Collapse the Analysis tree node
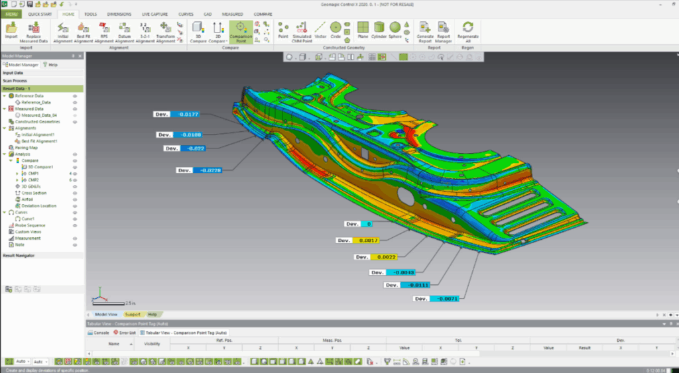 click(5, 154)
